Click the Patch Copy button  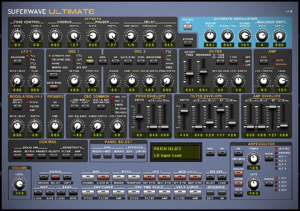coord(67,177)
